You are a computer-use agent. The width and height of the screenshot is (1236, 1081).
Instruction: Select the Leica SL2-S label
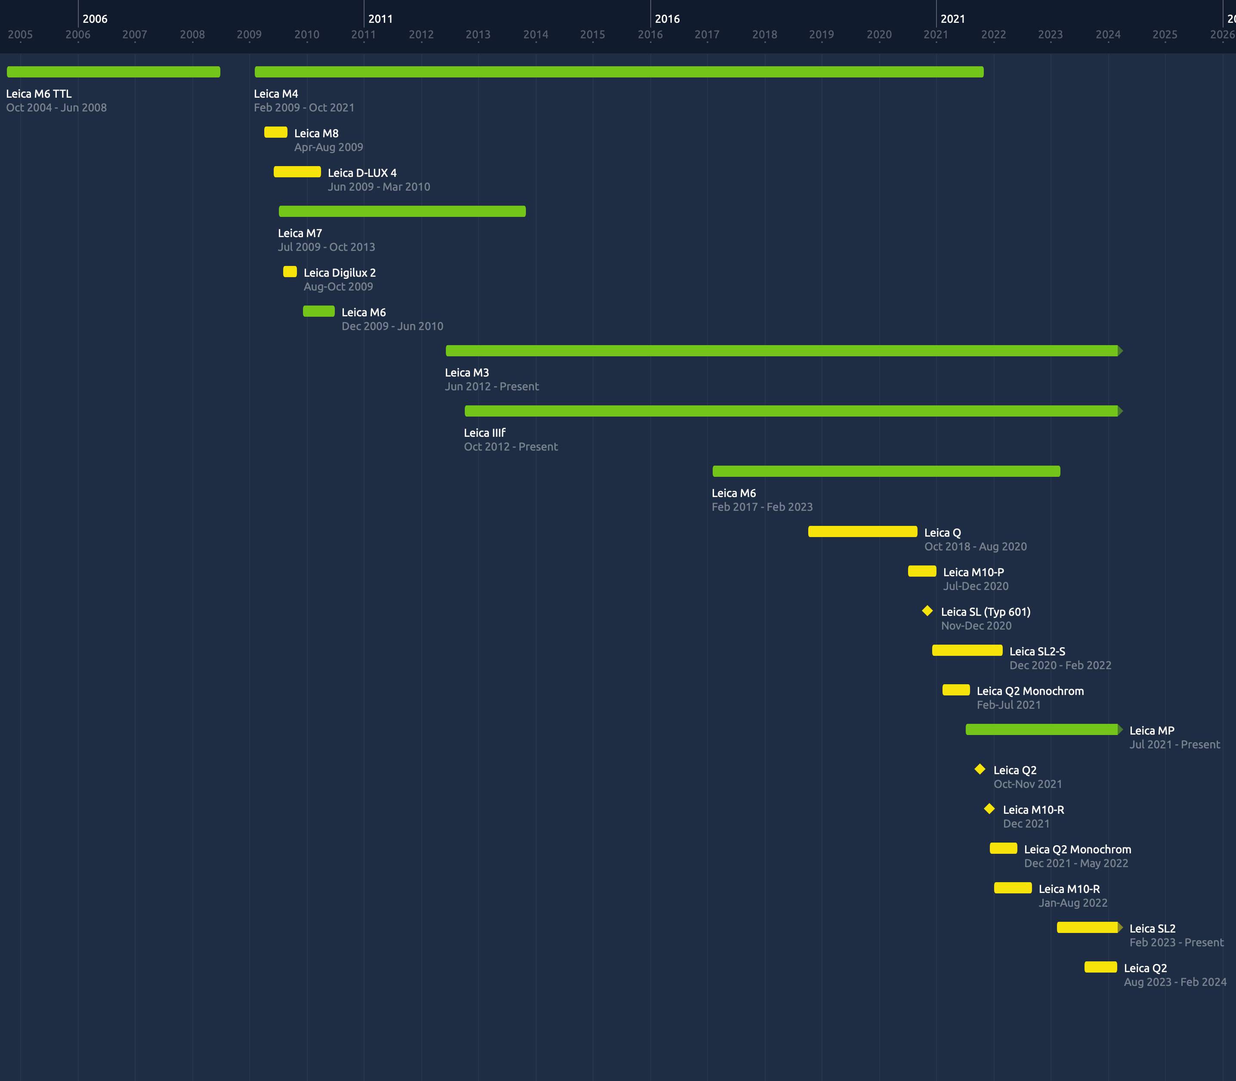(1038, 652)
